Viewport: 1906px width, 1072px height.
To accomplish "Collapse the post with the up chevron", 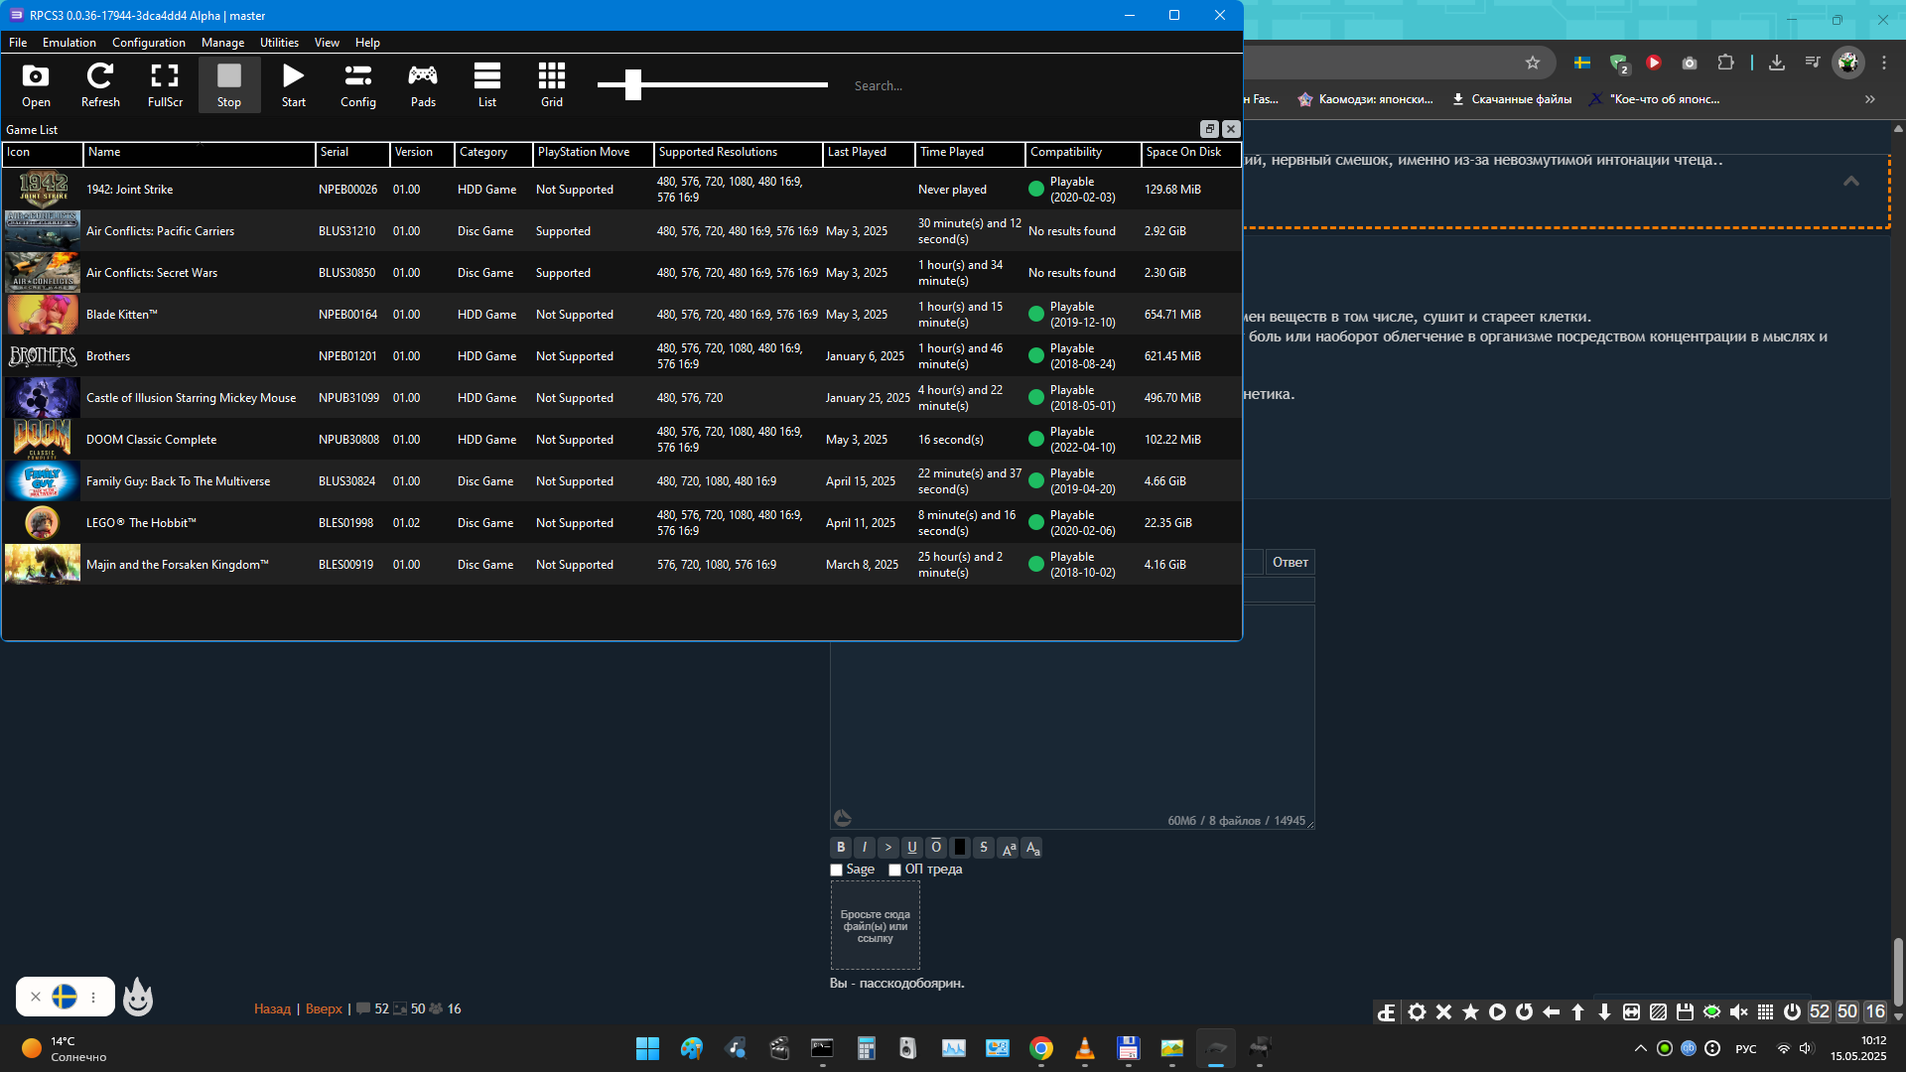I will (1851, 181).
